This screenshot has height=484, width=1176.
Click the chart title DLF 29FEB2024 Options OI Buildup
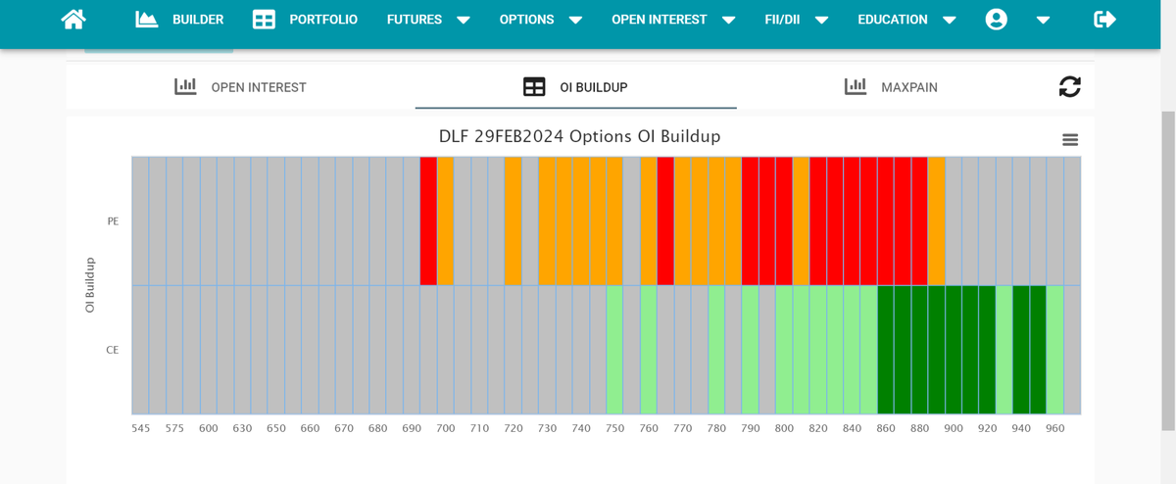[579, 136]
